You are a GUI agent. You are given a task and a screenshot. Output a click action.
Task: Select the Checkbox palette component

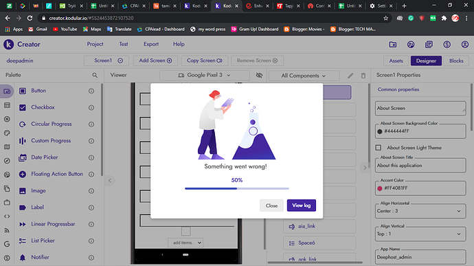pos(43,107)
